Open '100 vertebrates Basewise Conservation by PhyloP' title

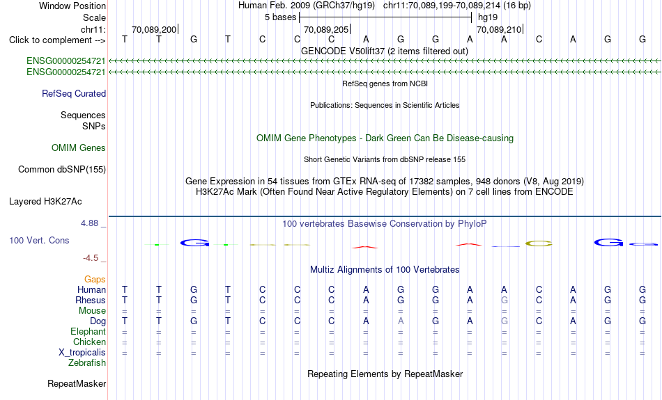385,224
